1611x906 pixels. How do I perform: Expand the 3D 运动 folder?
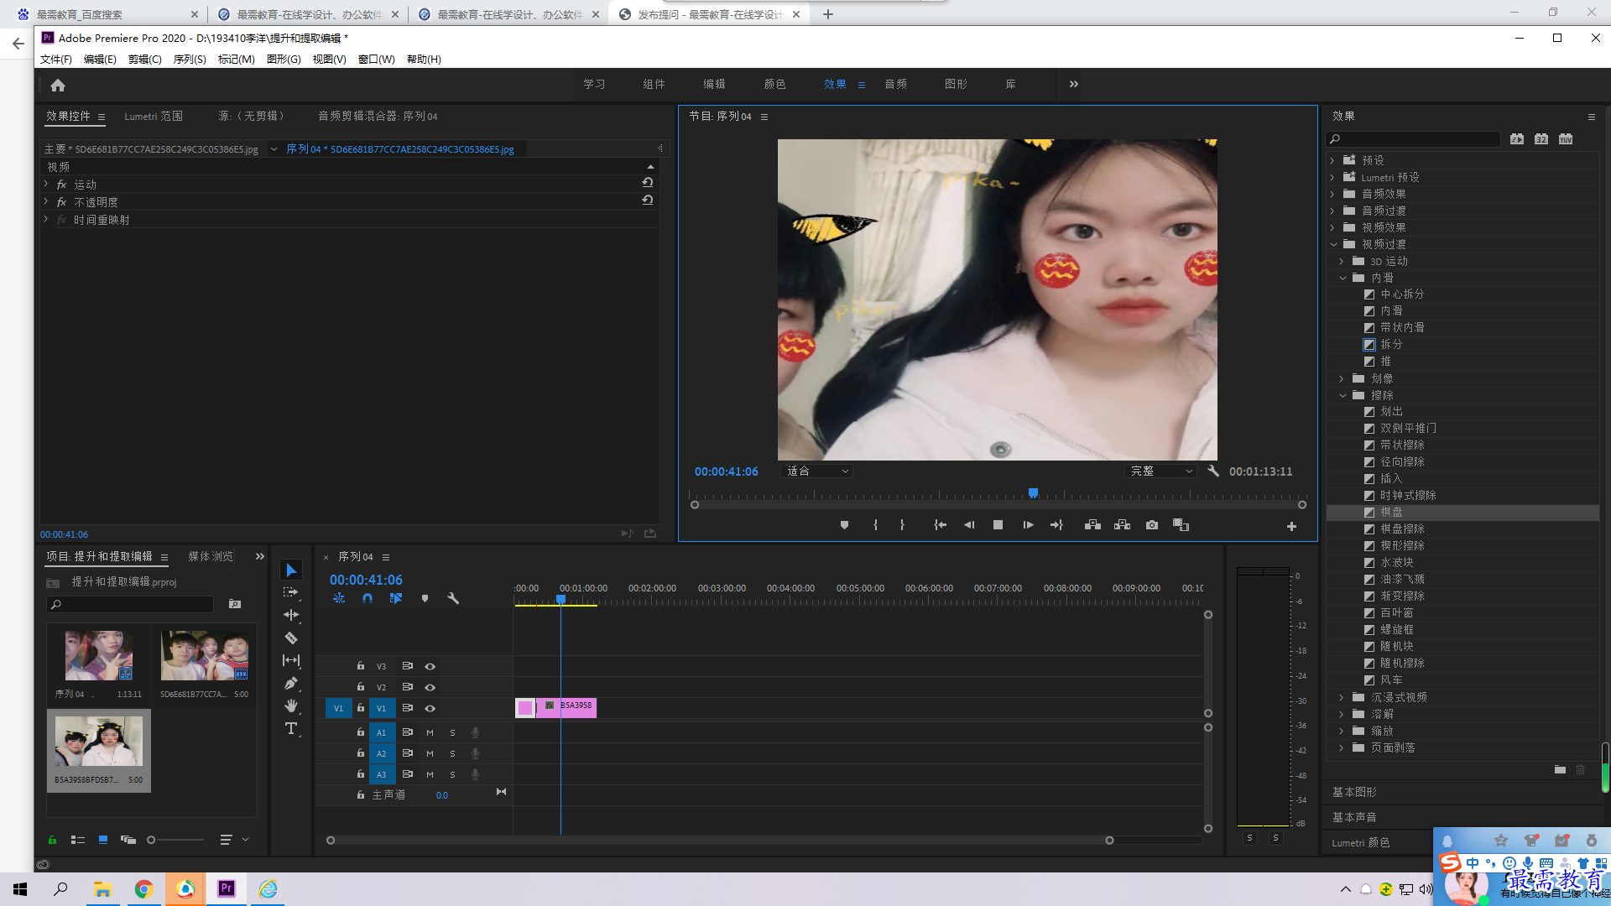click(1342, 261)
